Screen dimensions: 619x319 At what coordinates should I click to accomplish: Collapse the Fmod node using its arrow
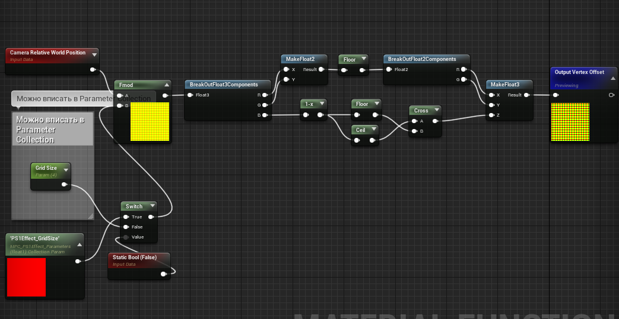pyautogui.click(x=167, y=85)
